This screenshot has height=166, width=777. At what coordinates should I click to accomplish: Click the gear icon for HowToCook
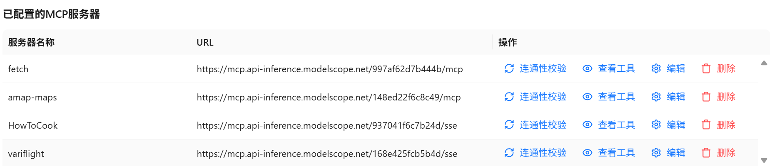pos(656,125)
